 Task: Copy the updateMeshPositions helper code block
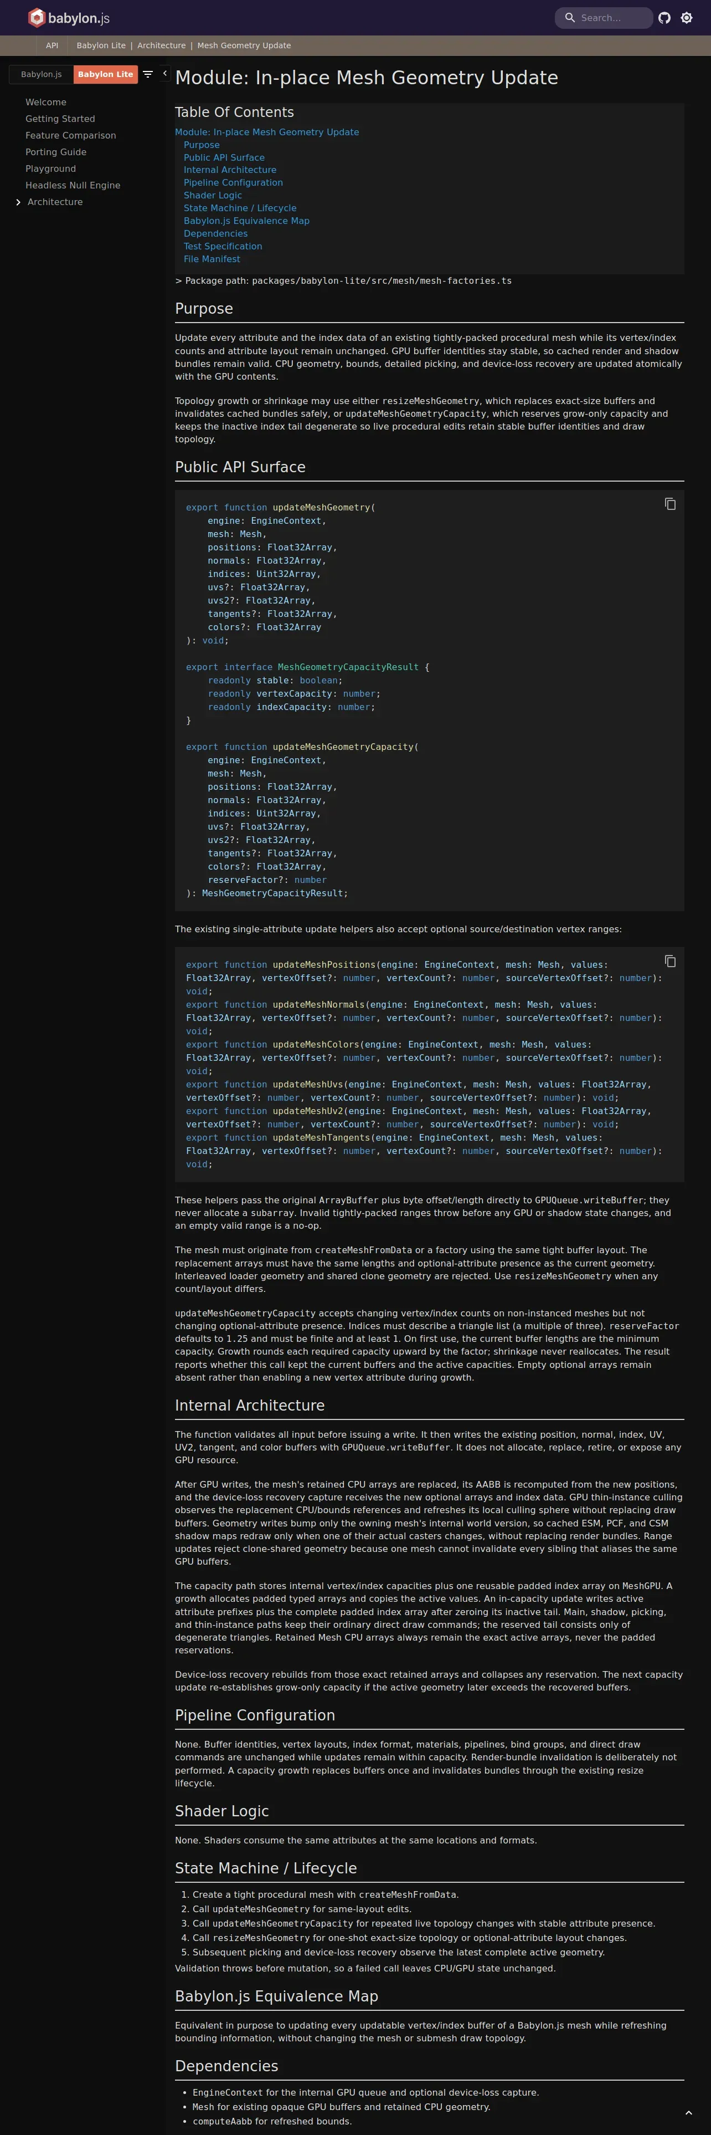[671, 962]
